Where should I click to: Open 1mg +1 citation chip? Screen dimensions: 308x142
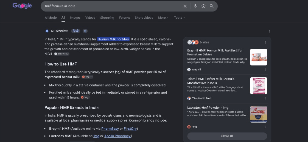87,77
